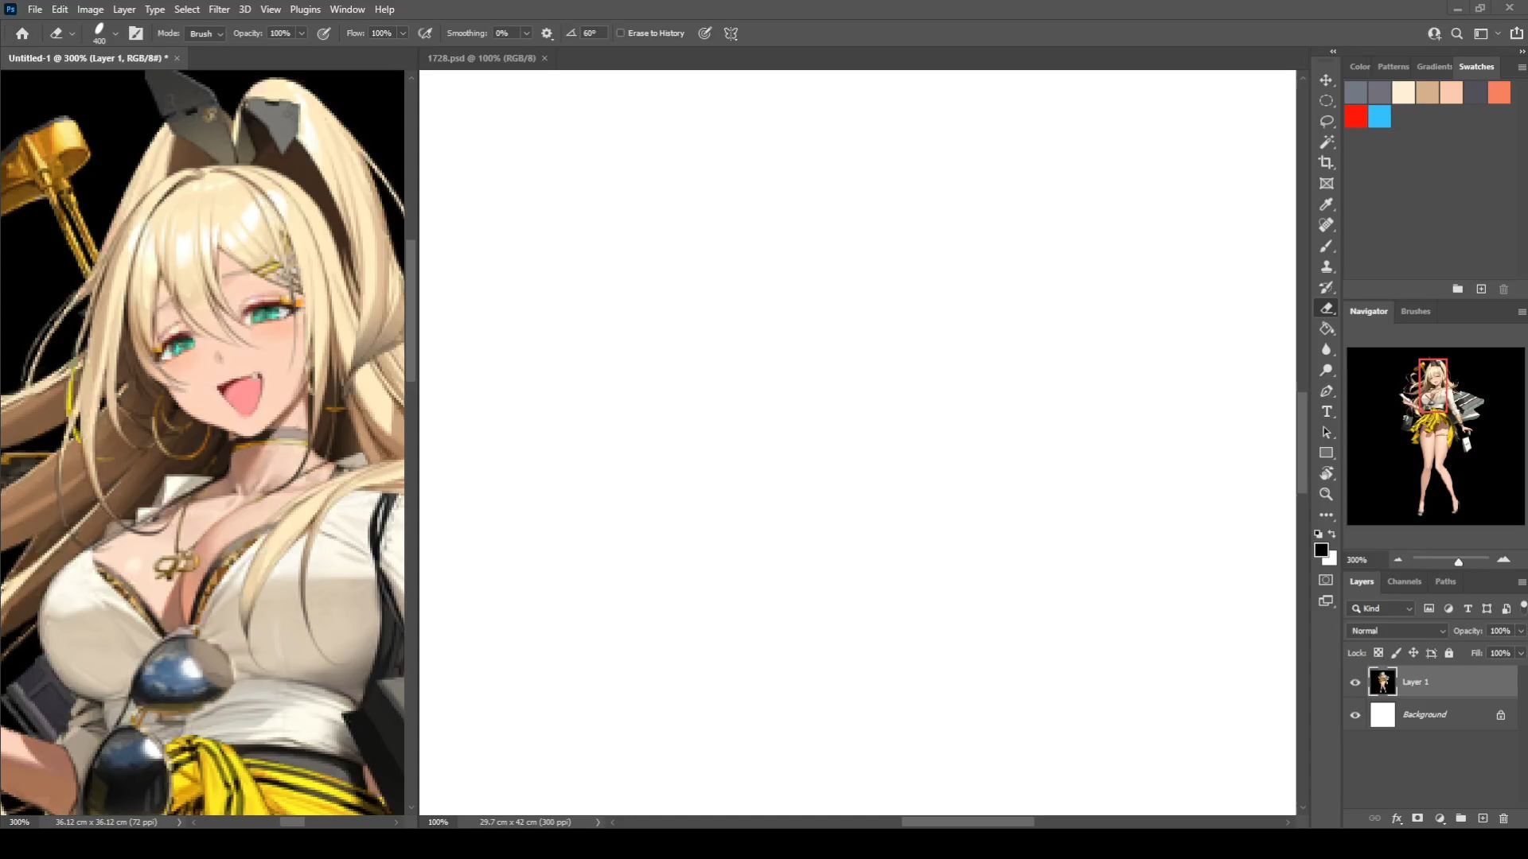Open layer blend mode Normal dropdown
This screenshot has height=859, width=1528.
1397,631
